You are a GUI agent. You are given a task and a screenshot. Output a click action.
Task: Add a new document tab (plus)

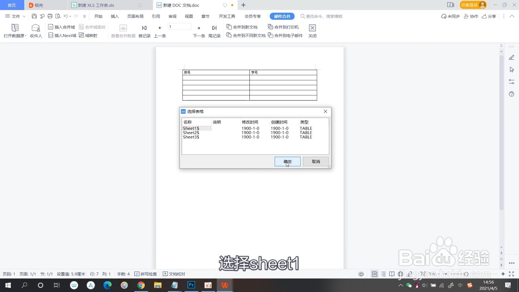(243, 5)
